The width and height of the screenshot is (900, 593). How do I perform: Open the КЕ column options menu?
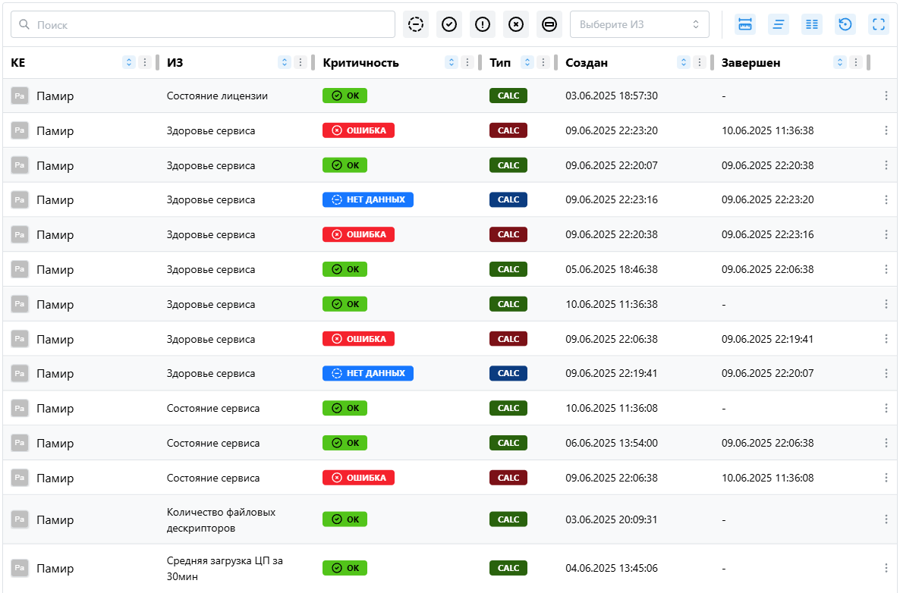click(144, 62)
